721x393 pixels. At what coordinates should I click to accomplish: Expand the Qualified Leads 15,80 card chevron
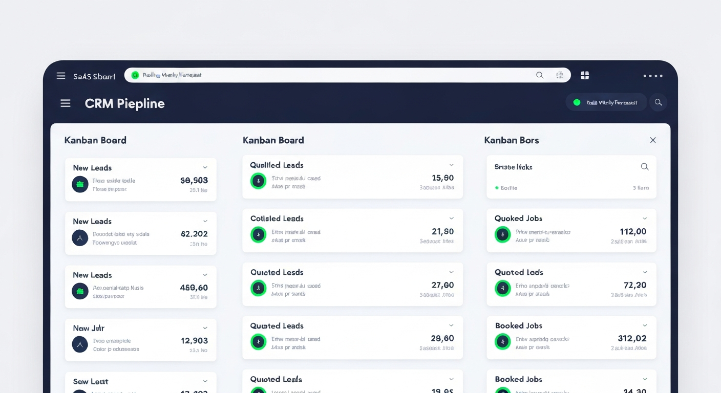click(451, 165)
